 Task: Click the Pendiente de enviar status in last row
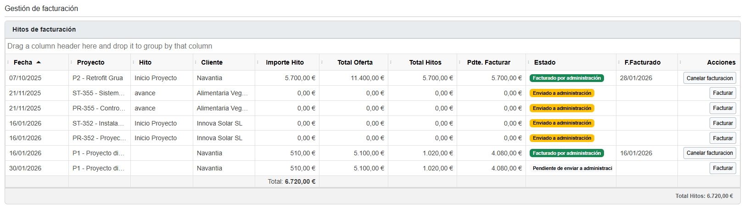click(572, 168)
